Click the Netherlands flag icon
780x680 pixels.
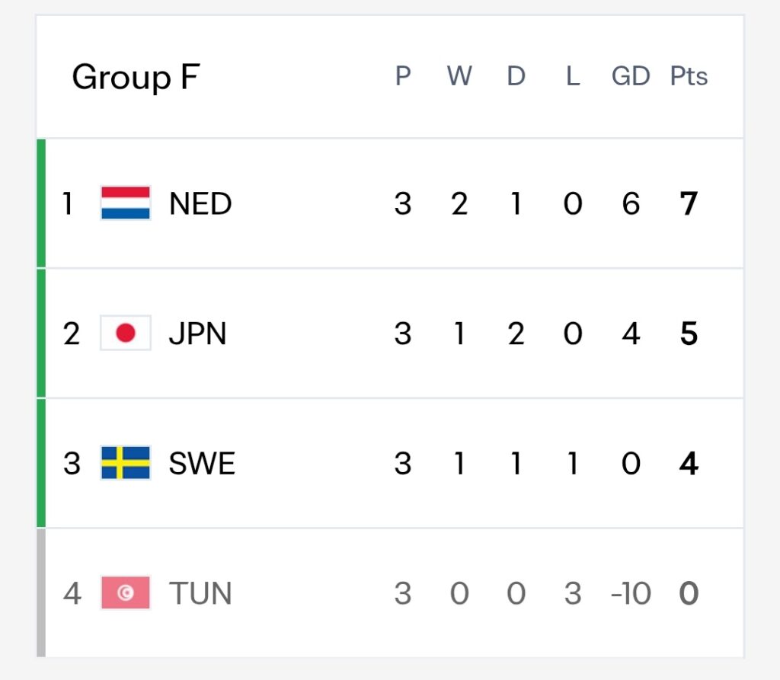tap(126, 203)
